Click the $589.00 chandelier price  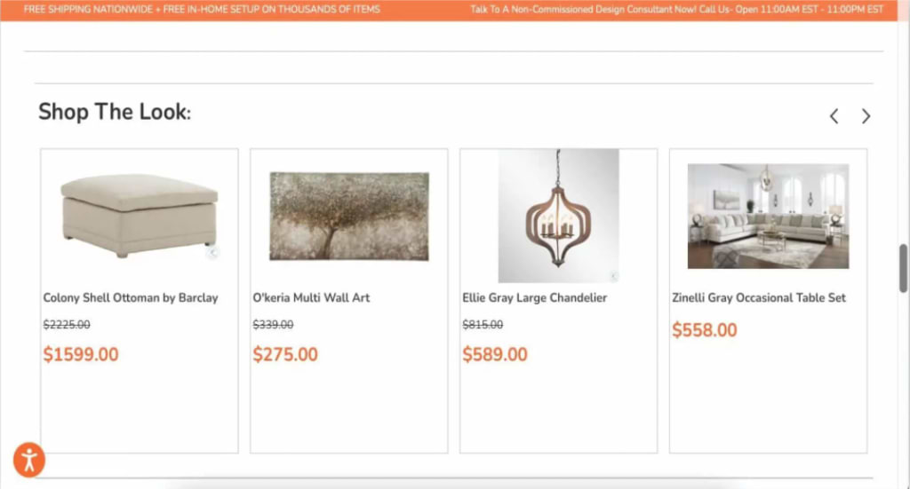point(495,355)
